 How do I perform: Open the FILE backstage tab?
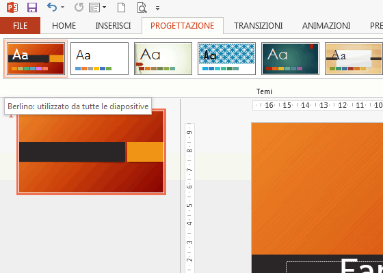(x=20, y=26)
